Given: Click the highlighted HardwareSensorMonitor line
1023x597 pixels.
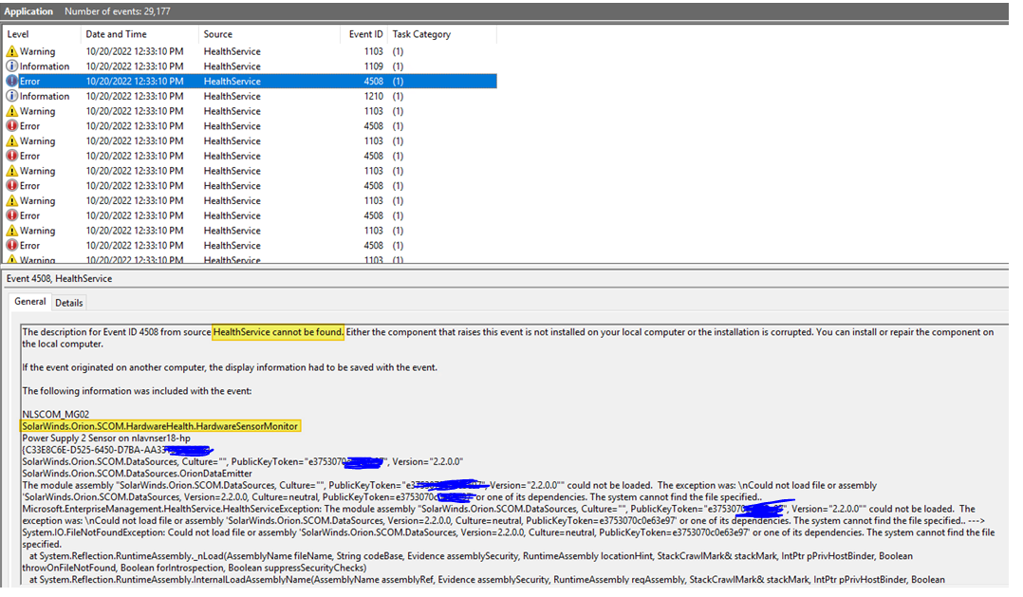Looking at the screenshot, I should coord(160,426).
